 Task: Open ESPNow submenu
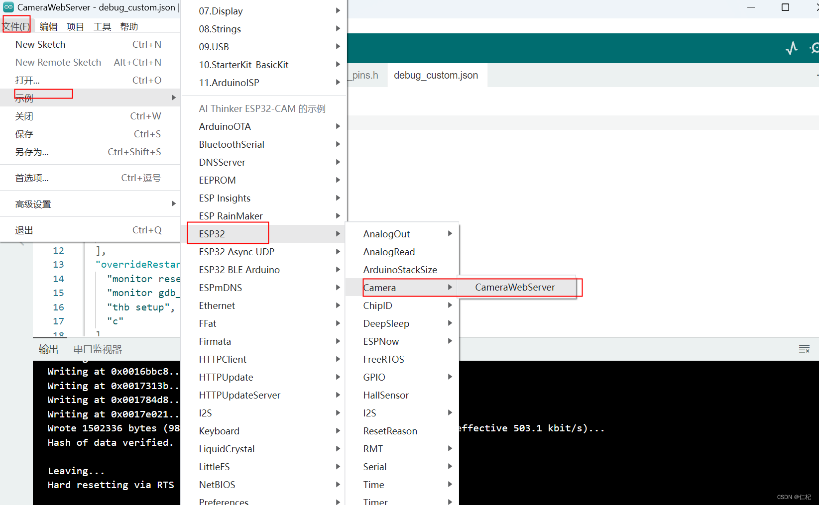click(x=403, y=341)
